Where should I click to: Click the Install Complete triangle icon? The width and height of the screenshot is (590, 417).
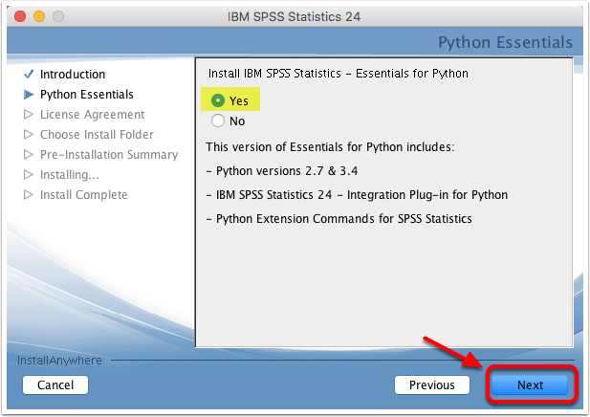(x=29, y=194)
